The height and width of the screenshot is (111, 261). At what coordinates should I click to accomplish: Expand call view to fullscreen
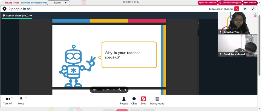pos(253,9)
